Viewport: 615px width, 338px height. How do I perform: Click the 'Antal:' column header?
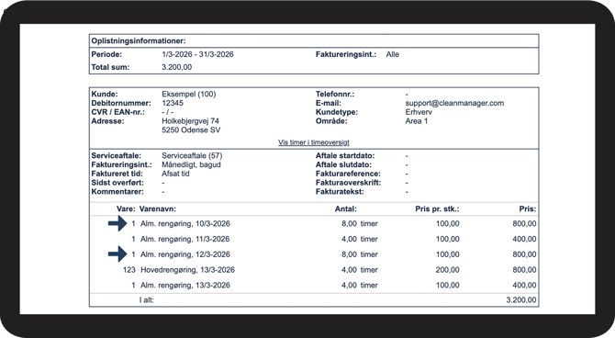[345, 208]
